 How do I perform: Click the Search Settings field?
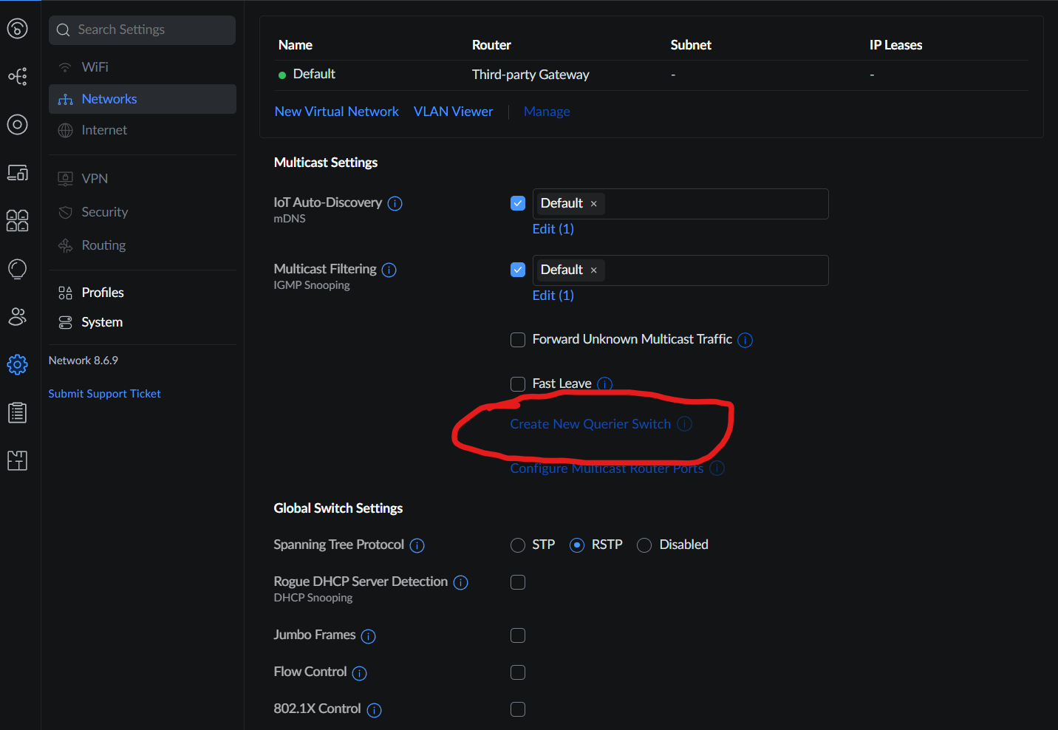click(143, 30)
